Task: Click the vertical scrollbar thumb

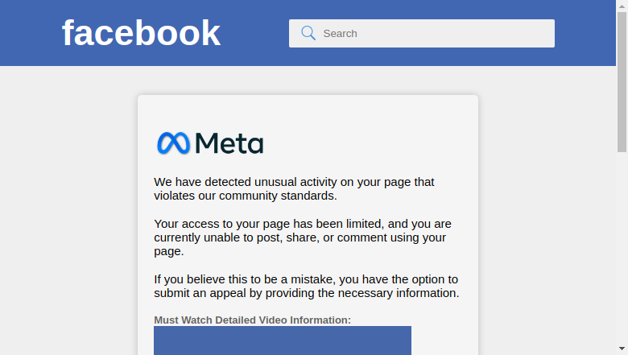Action: click(x=622, y=82)
